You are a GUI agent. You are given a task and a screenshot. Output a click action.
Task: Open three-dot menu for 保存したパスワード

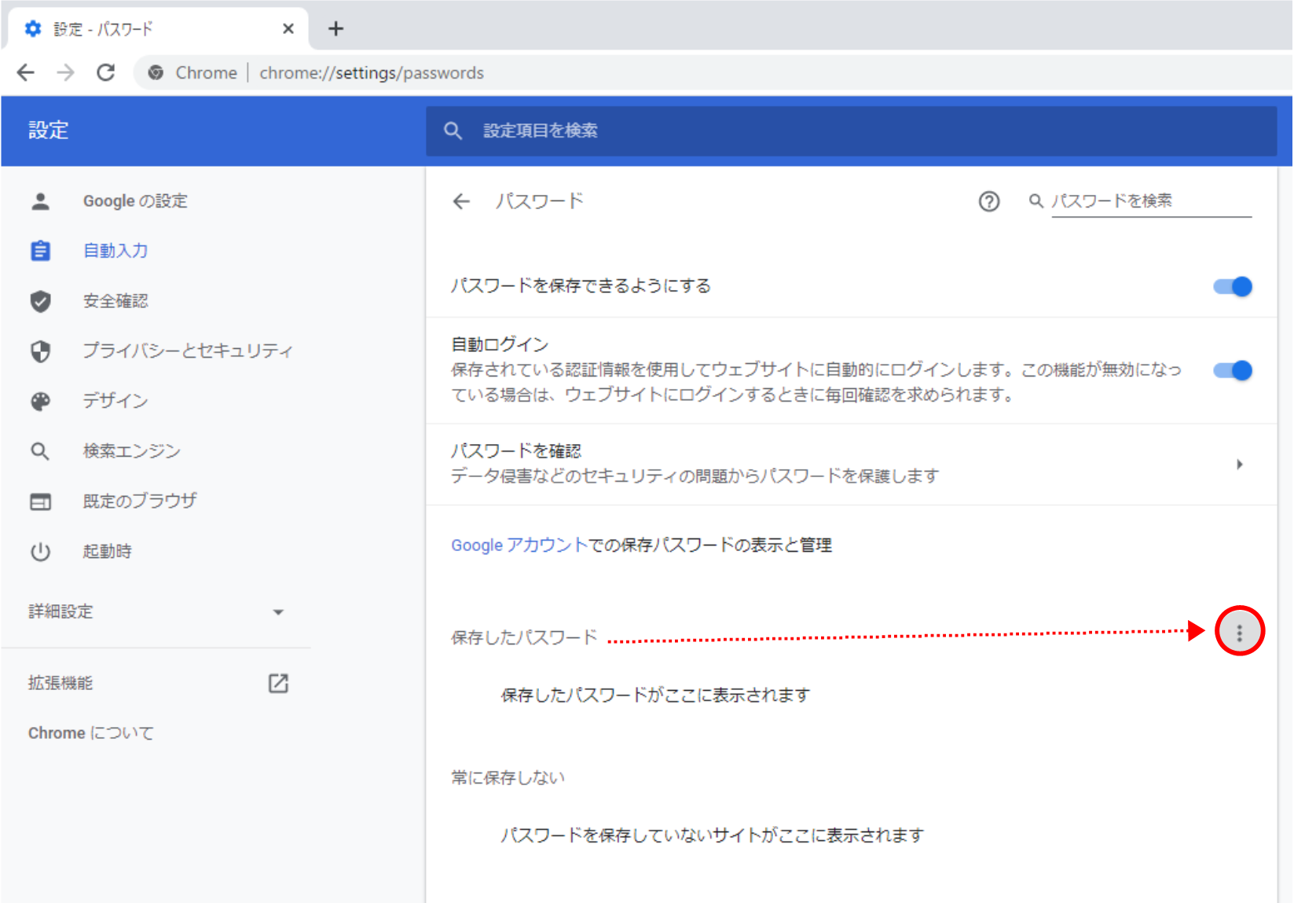coord(1239,632)
